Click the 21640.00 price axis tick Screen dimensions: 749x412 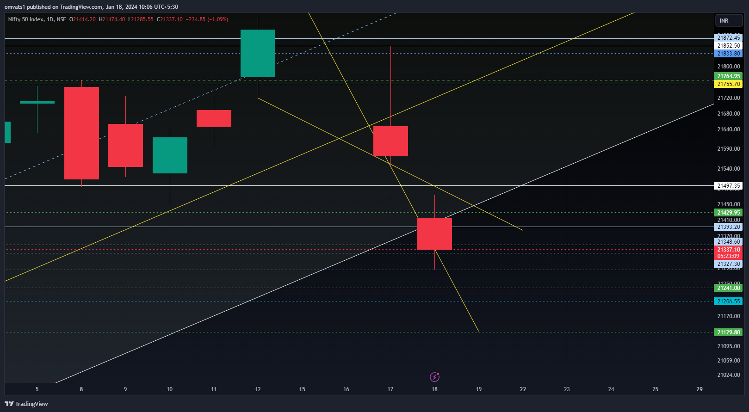pos(729,129)
